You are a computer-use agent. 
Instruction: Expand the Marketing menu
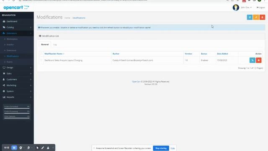pyautogui.click(x=17, y=85)
